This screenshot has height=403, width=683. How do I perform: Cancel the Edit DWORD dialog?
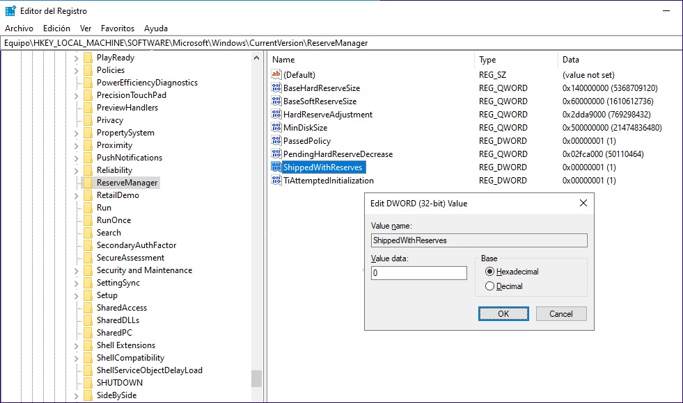[561, 314]
